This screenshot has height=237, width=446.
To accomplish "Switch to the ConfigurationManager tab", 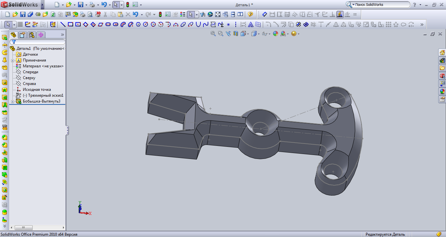I will pos(32,35).
